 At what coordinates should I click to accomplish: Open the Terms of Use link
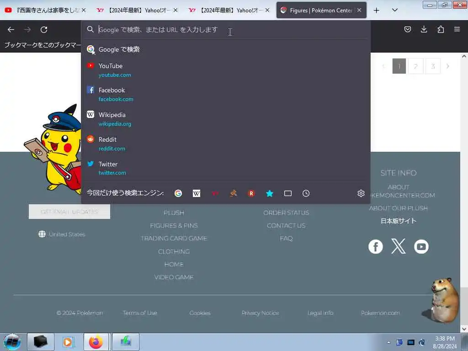(140, 313)
